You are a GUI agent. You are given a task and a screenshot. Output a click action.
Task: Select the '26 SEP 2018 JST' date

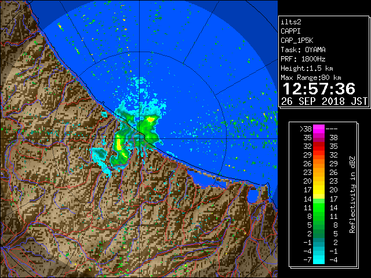pos(325,101)
